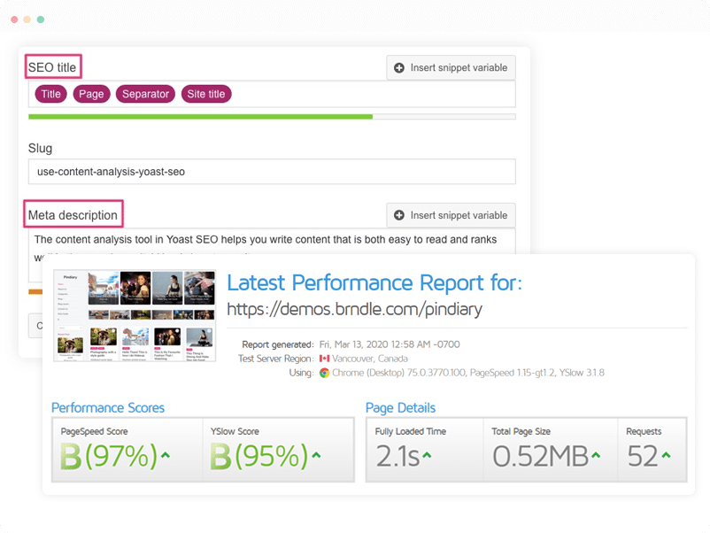Click the report generated date text
Image resolution: width=710 pixels, height=533 pixels.
[x=390, y=344]
